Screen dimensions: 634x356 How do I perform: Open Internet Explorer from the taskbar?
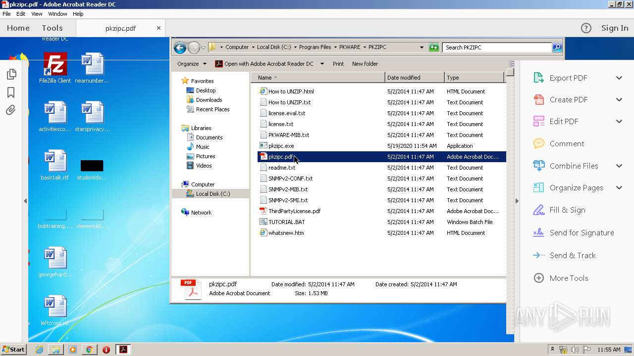(39, 350)
